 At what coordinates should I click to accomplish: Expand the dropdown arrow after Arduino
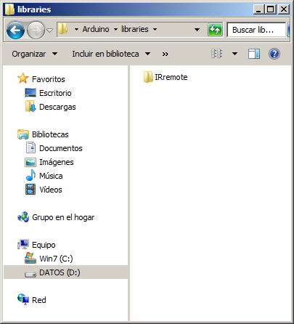point(115,30)
